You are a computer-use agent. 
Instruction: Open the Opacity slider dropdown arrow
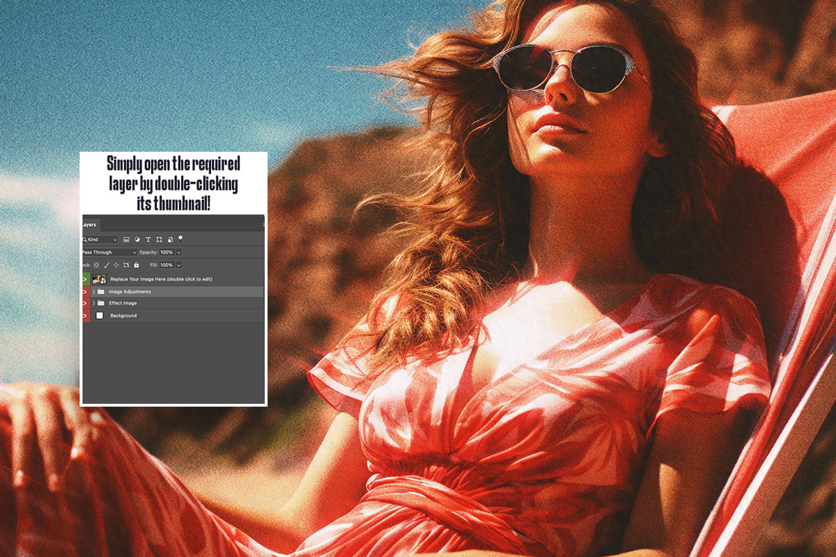tap(179, 253)
